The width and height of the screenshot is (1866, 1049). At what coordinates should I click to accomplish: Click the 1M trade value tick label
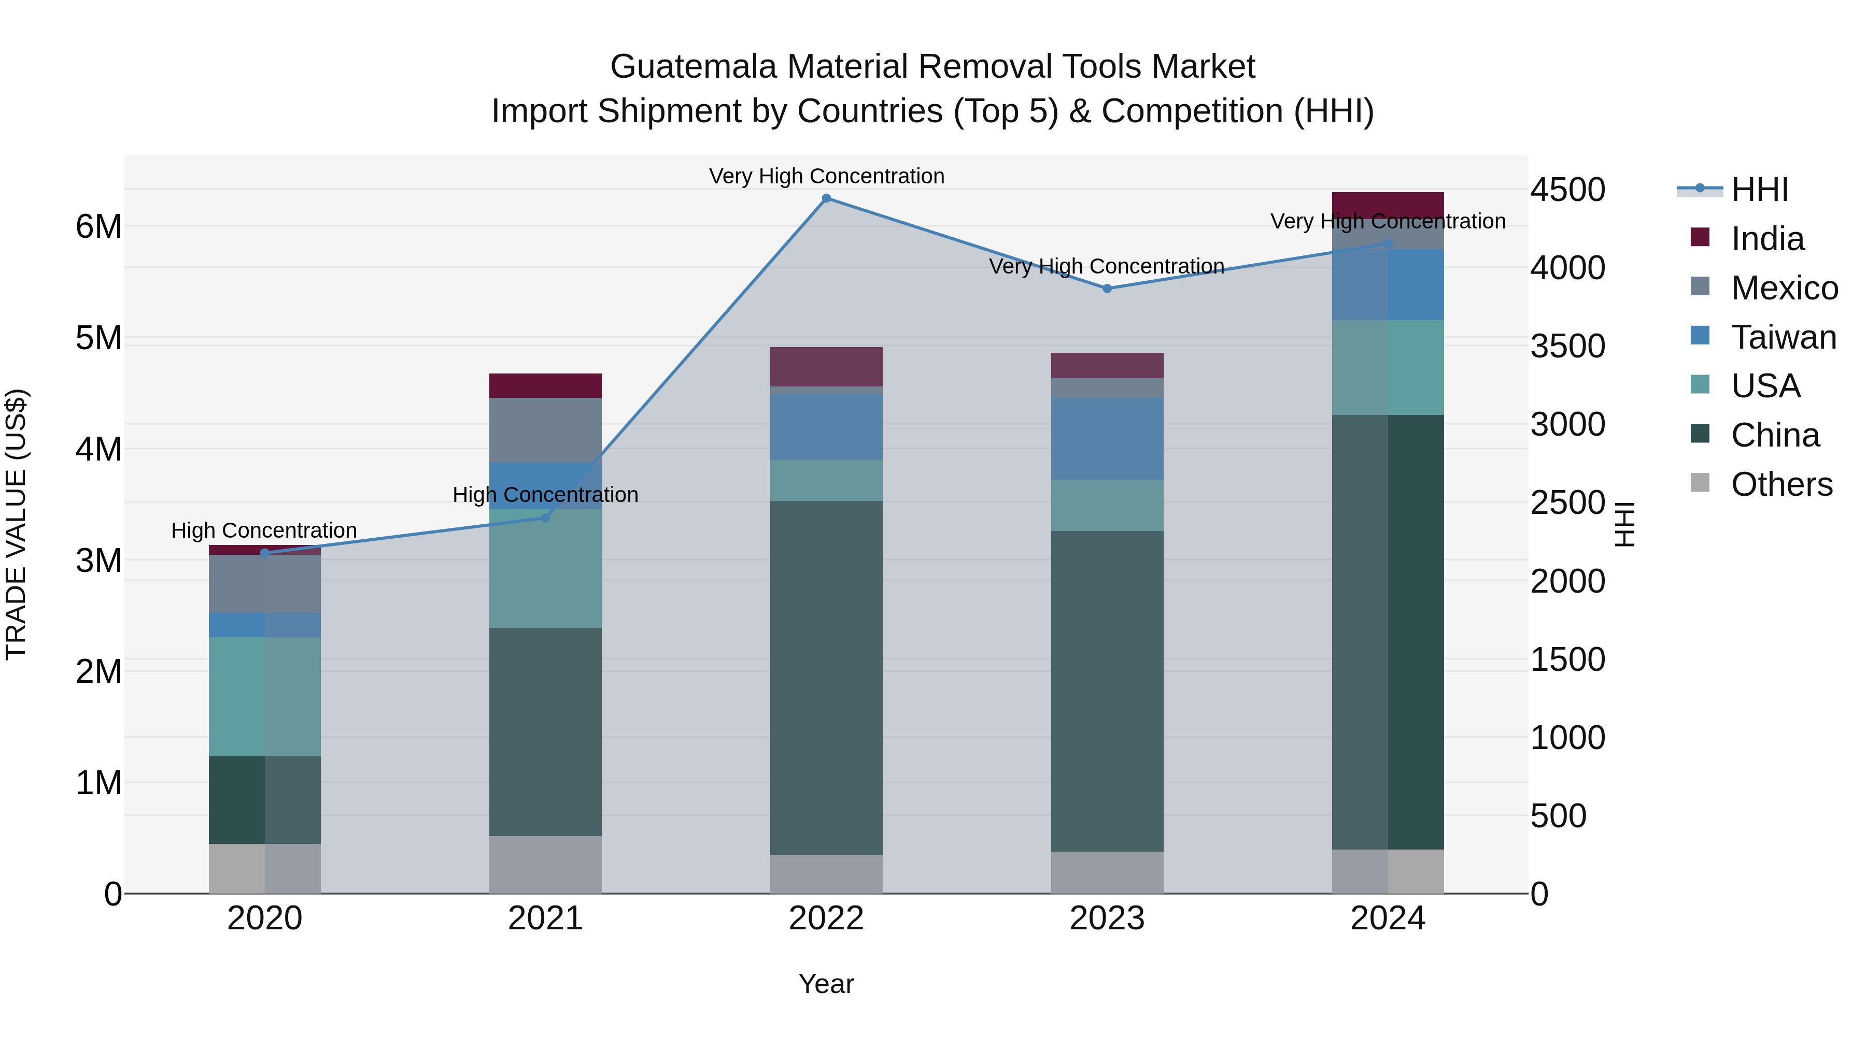point(98,783)
